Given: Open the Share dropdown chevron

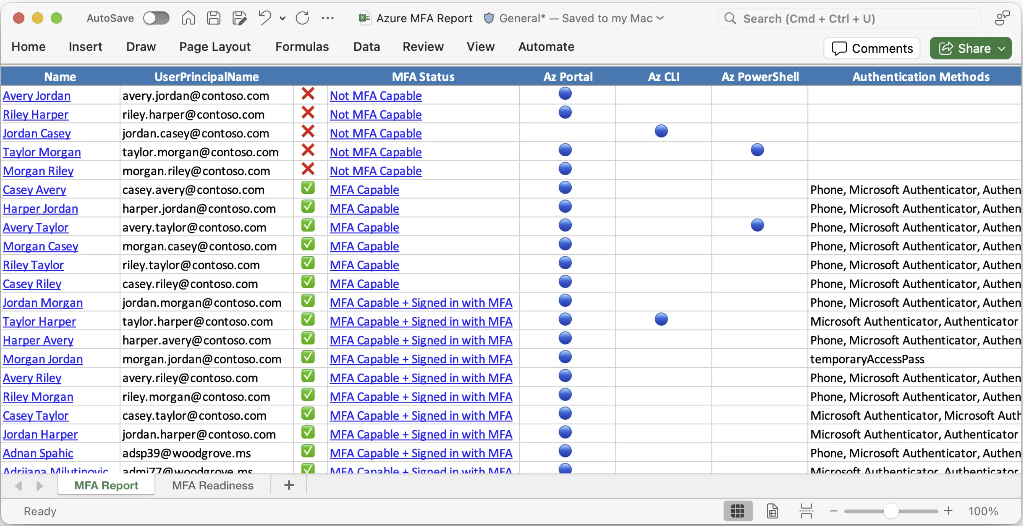Looking at the screenshot, I should 1001,48.
